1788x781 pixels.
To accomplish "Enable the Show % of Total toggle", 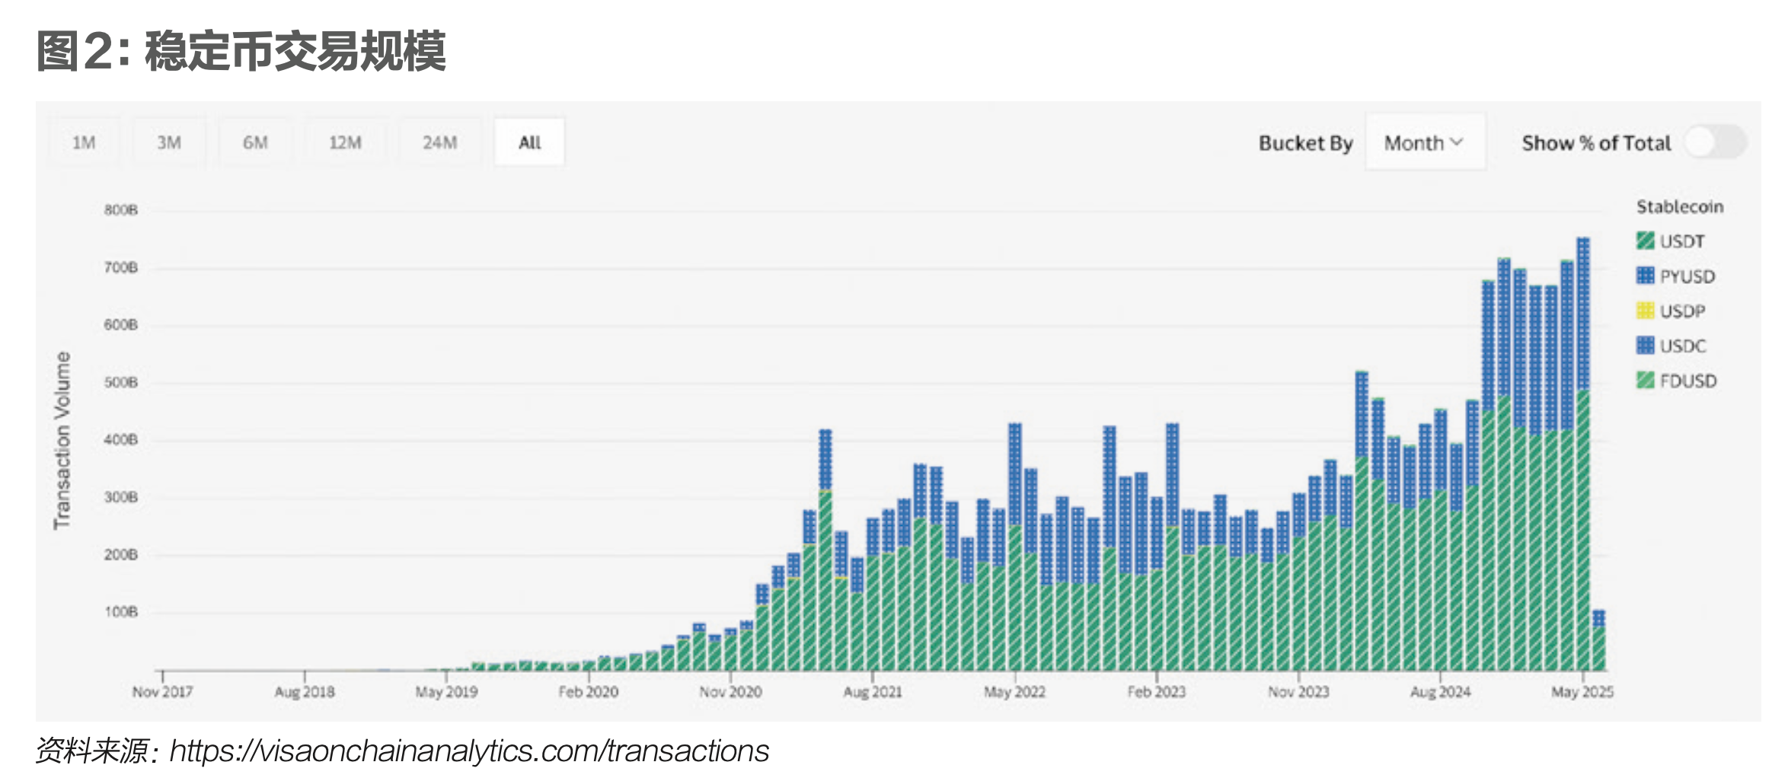I will (x=1715, y=142).
